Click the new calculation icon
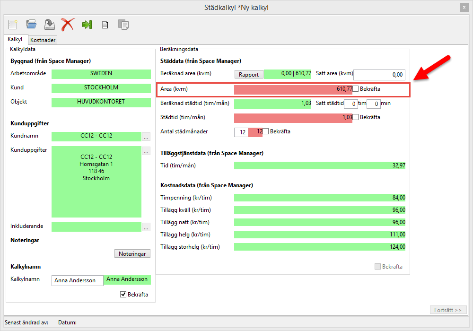Viewport: 473px width, 331px height. [x=13, y=25]
